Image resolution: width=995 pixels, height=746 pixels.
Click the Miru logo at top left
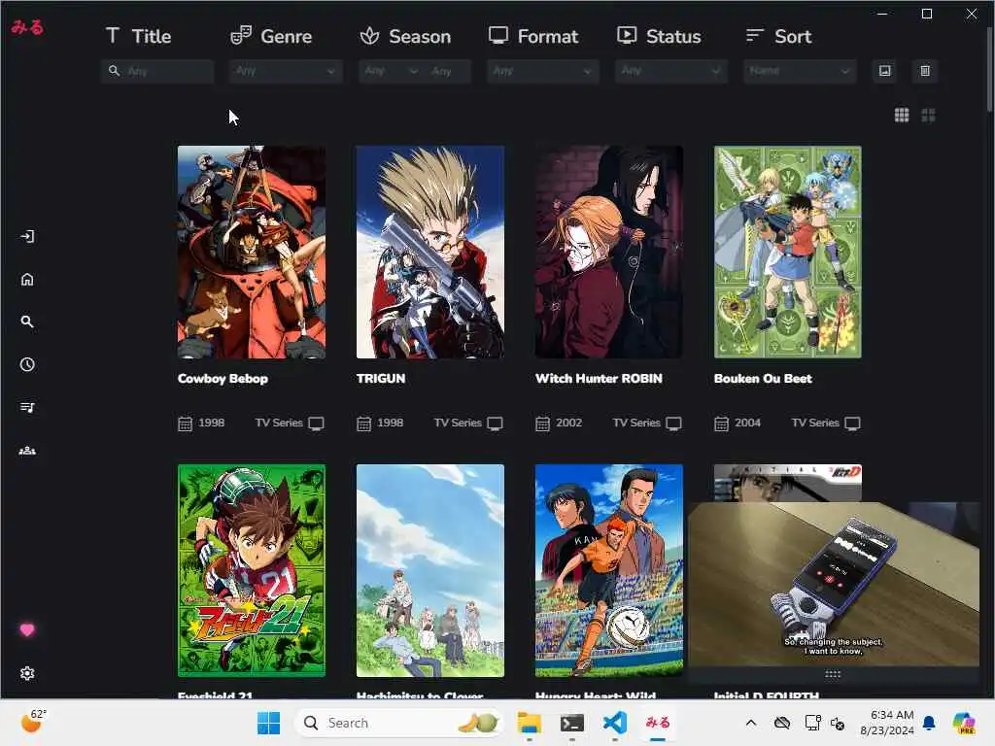27,27
